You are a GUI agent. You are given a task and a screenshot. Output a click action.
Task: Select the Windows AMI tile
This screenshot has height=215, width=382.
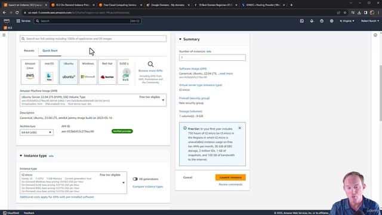click(x=88, y=72)
